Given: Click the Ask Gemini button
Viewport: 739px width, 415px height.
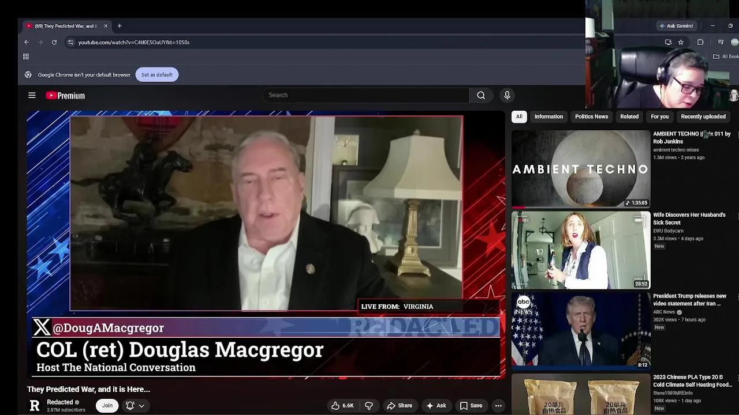Looking at the screenshot, I should click(676, 26).
